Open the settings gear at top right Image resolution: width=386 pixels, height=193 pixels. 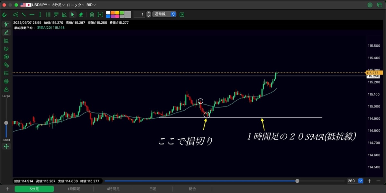click(x=370, y=5)
